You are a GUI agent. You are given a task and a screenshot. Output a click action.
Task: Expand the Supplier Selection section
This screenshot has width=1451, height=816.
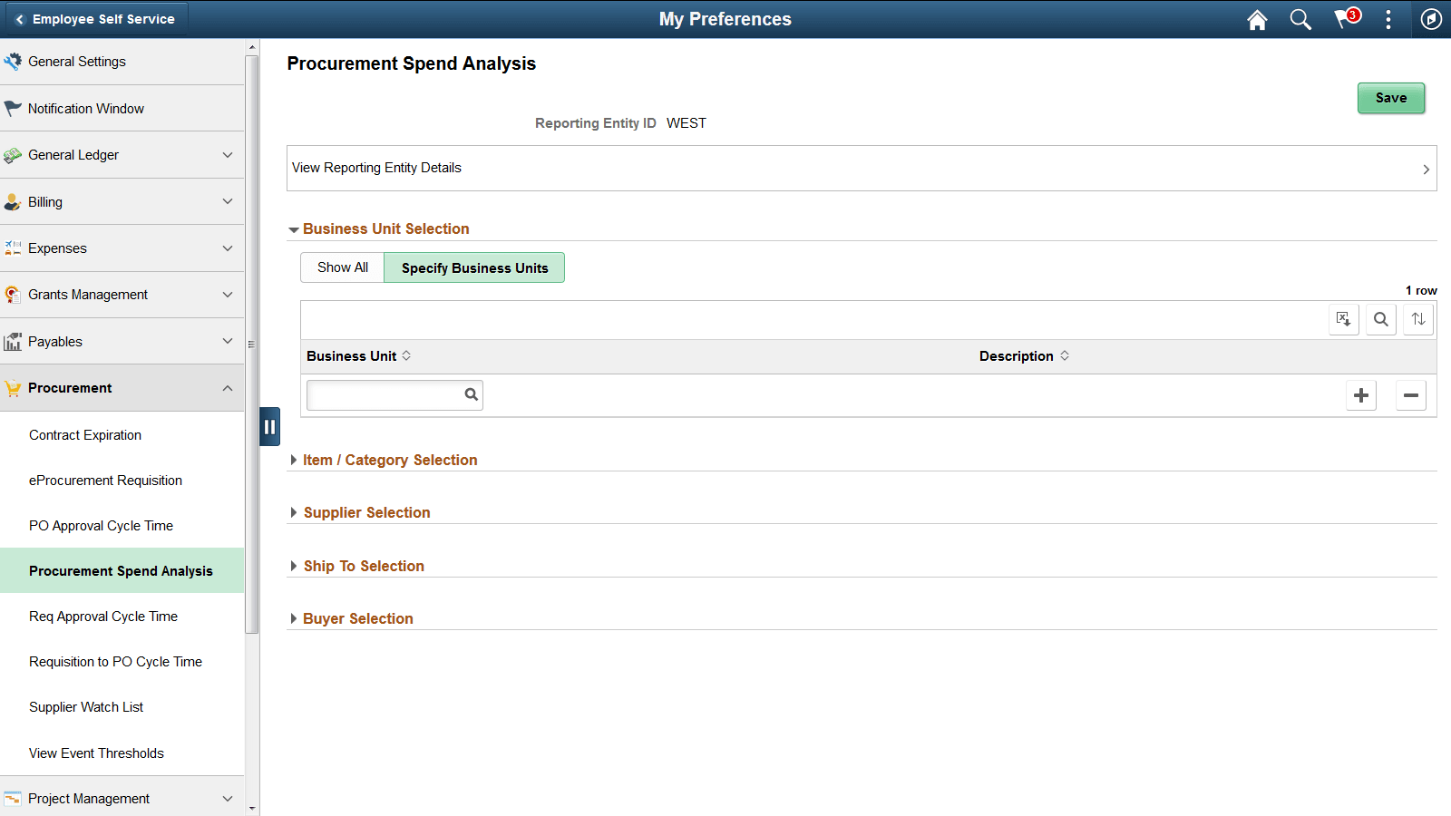[x=366, y=512]
